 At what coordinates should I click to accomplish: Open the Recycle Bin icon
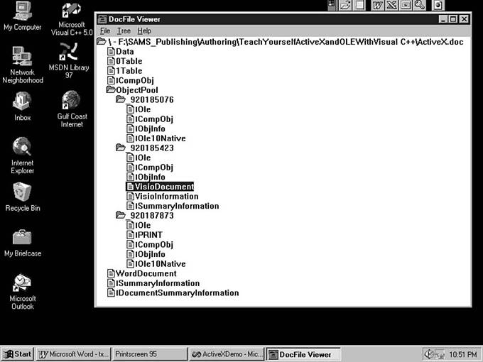pyautogui.click(x=22, y=192)
